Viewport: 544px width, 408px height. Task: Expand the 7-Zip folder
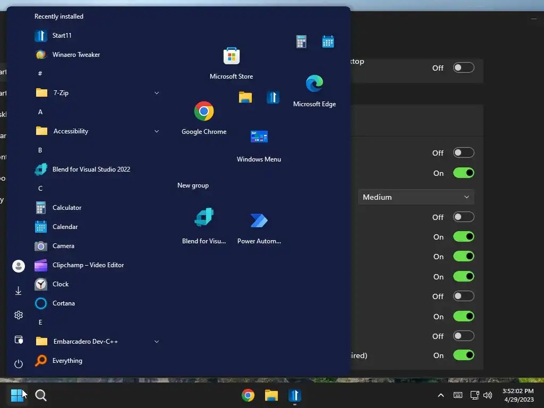coord(157,93)
